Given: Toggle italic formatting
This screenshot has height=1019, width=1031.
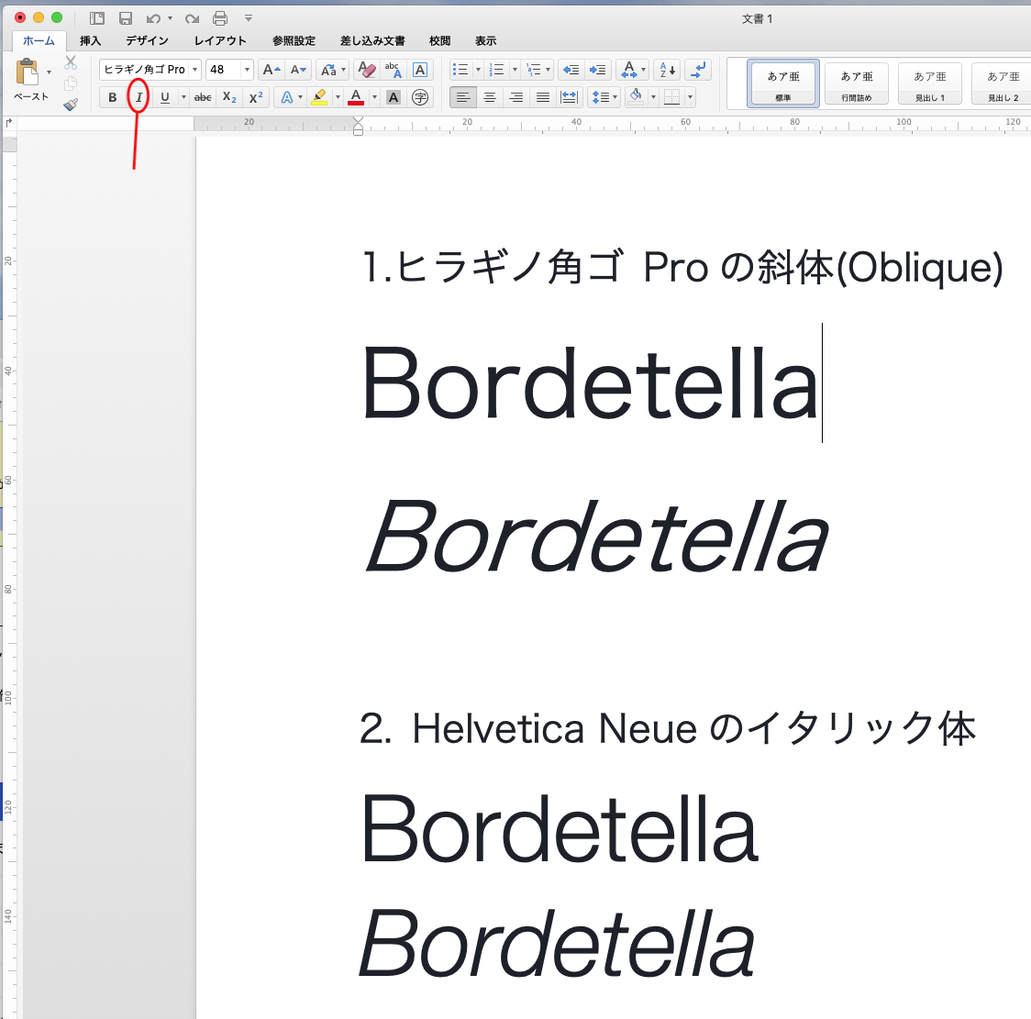Looking at the screenshot, I should coord(139,97).
